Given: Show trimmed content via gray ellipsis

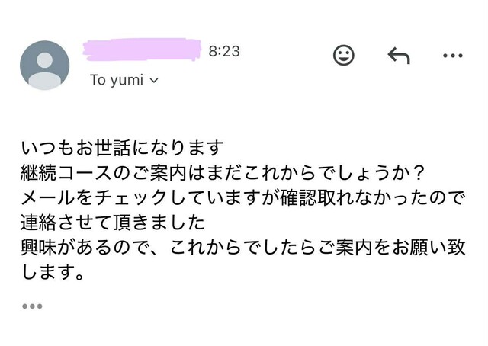Looking at the screenshot, I should [x=32, y=306].
